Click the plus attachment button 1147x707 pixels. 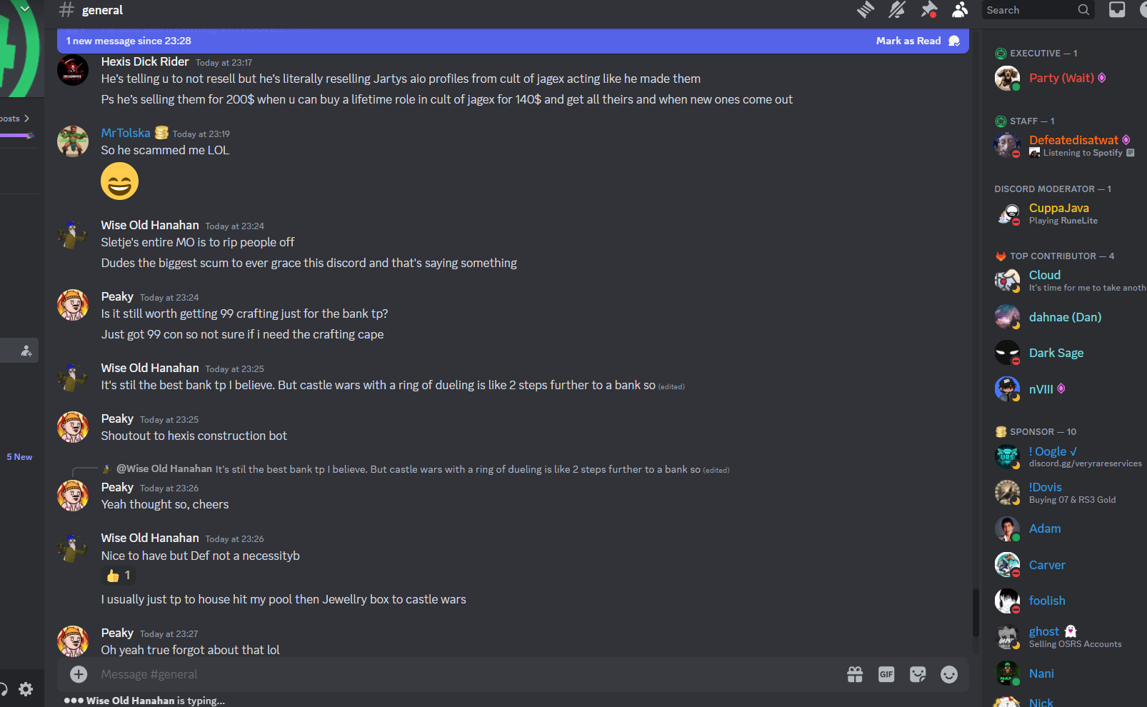[x=79, y=674]
